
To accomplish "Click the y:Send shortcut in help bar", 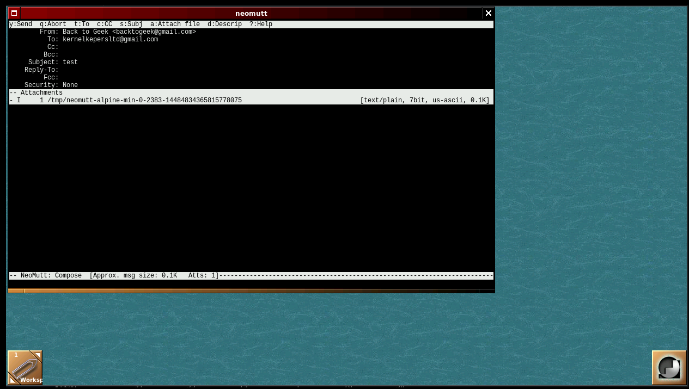I will click(21, 24).
